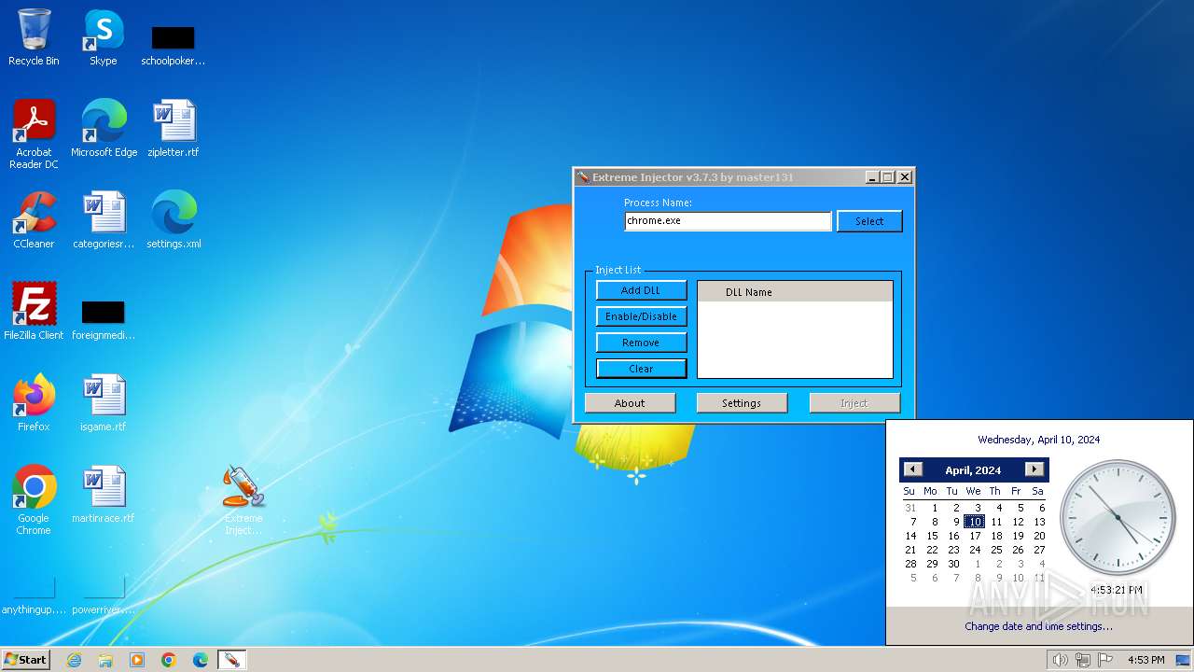This screenshot has height=672, width=1194.
Task: Select settings.xml file icon
Action: [x=174, y=220]
